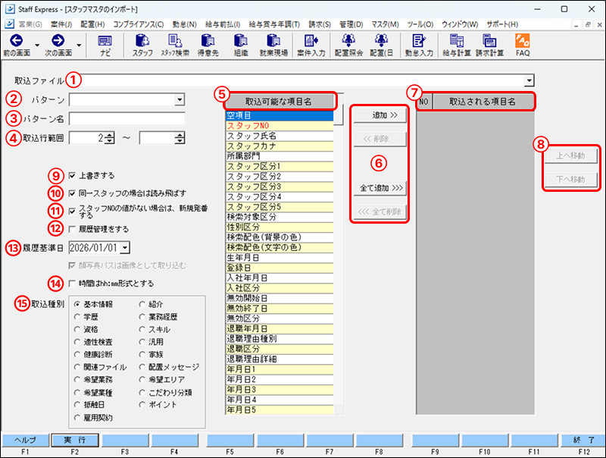Expand the 次の画面 history dropdown arrow

(x=79, y=45)
